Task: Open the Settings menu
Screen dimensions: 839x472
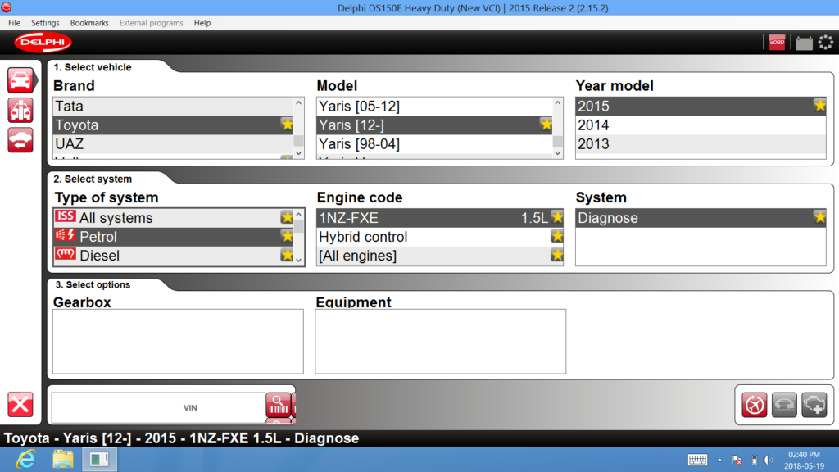Action: coord(45,23)
